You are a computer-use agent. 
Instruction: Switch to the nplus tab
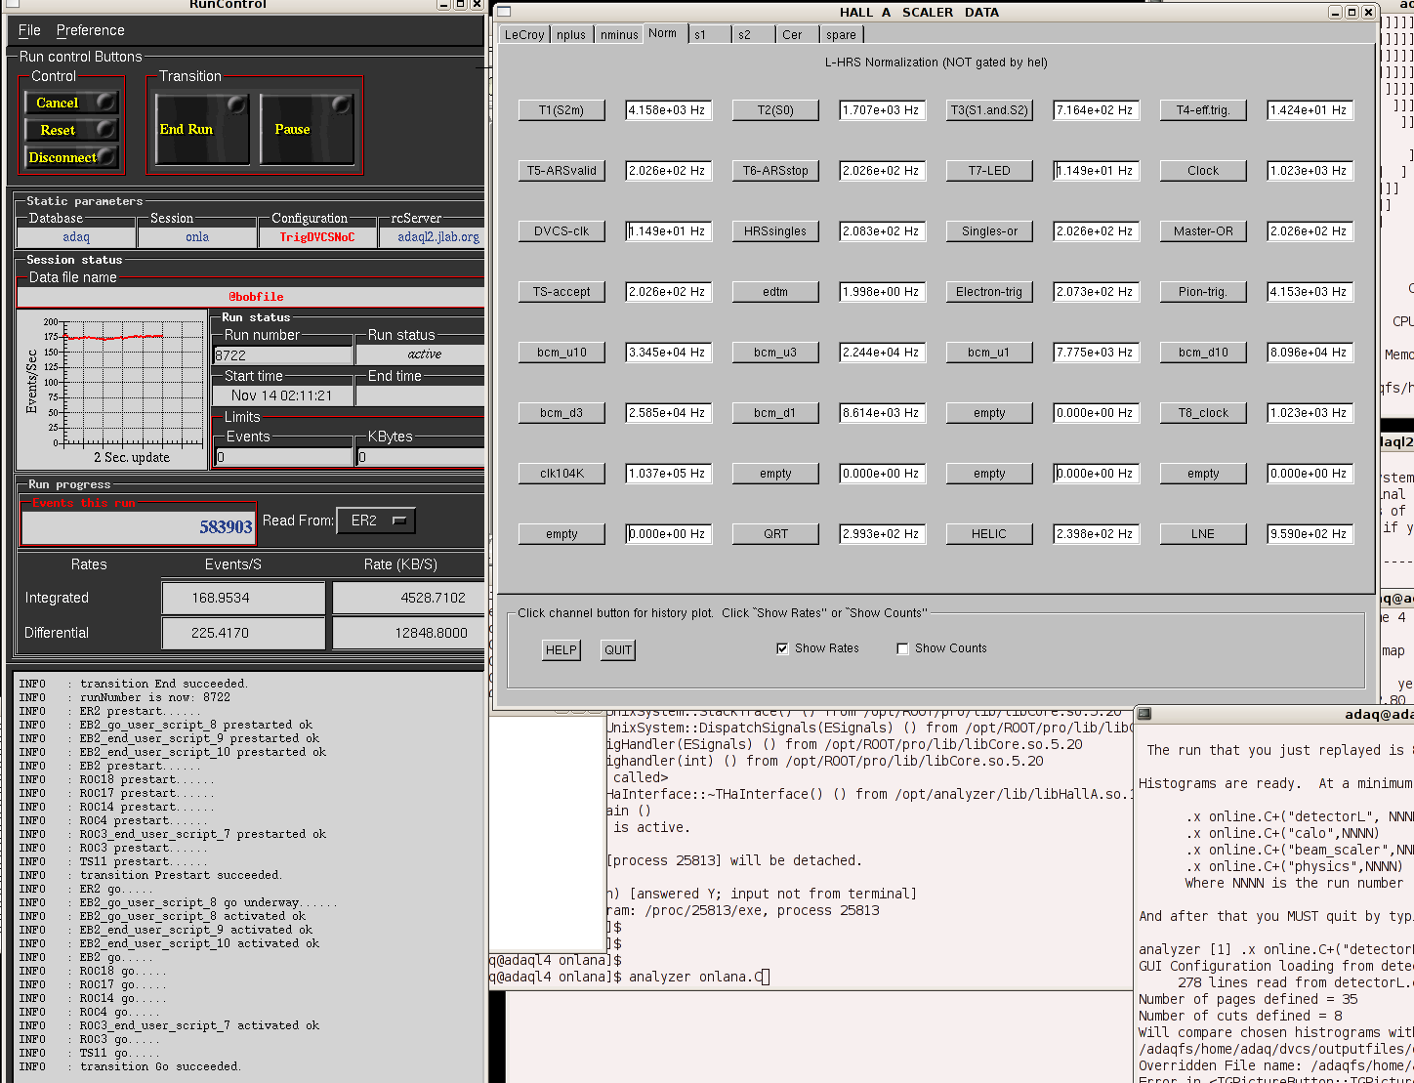pos(571,34)
